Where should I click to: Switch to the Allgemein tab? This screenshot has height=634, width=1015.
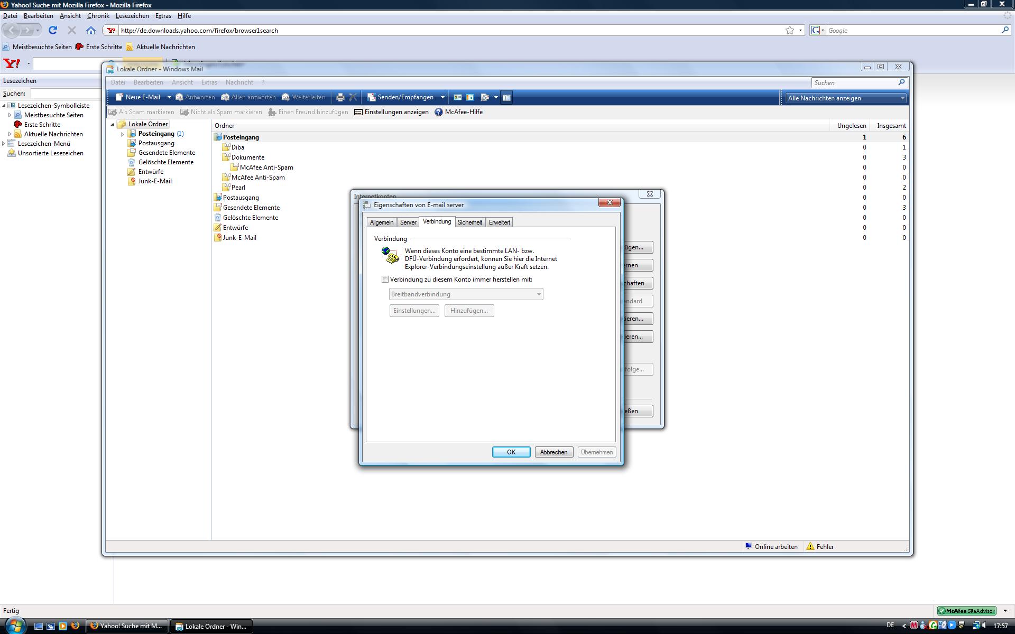pos(382,222)
